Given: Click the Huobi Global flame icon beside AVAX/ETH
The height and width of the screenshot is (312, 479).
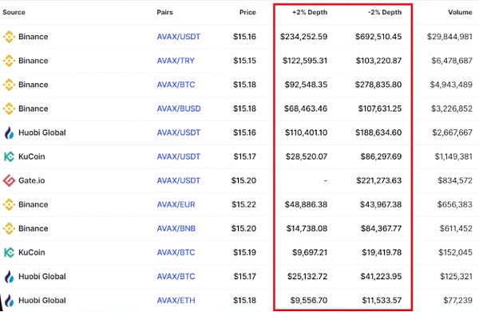Looking at the screenshot, I should 9,300.
